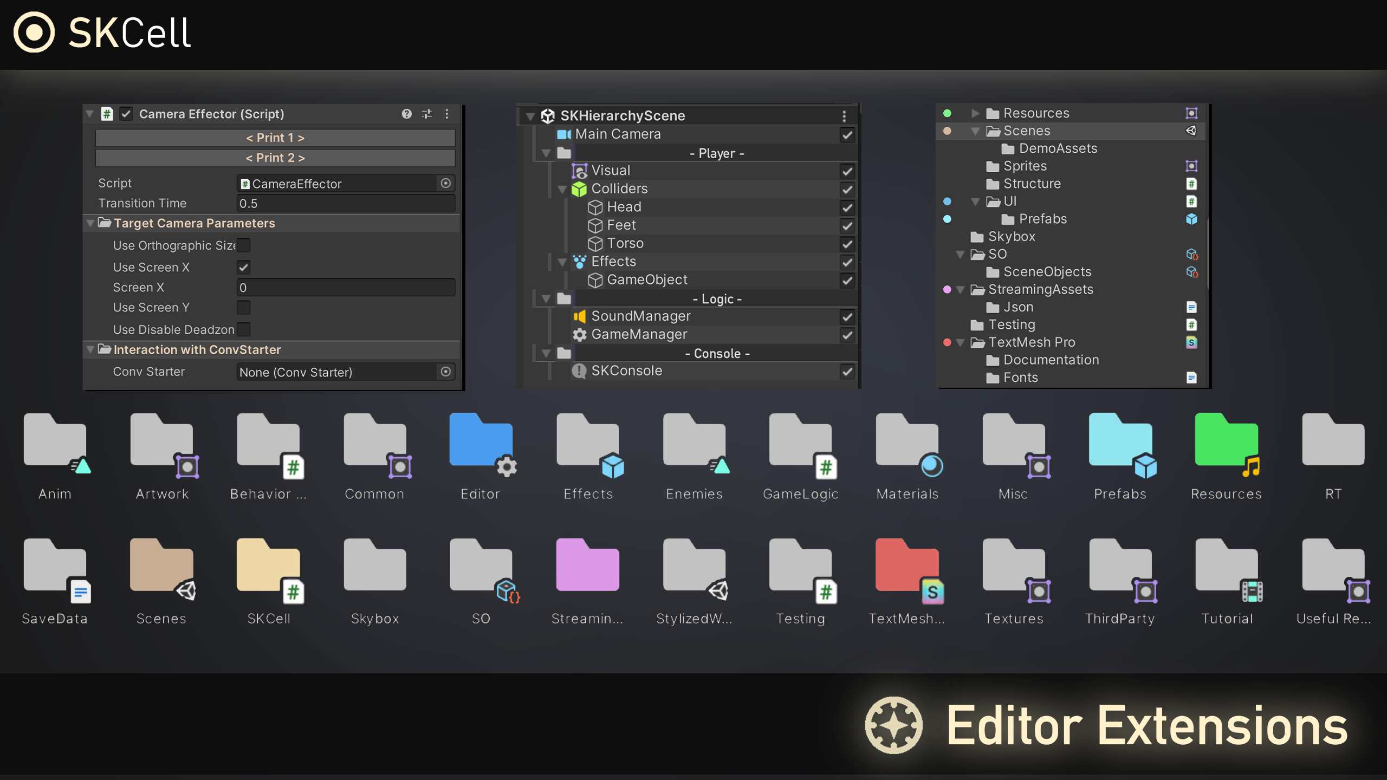1387x780 pixels.
Task: Click the < Print 1 > button
Action: click(x=275, y=138)
